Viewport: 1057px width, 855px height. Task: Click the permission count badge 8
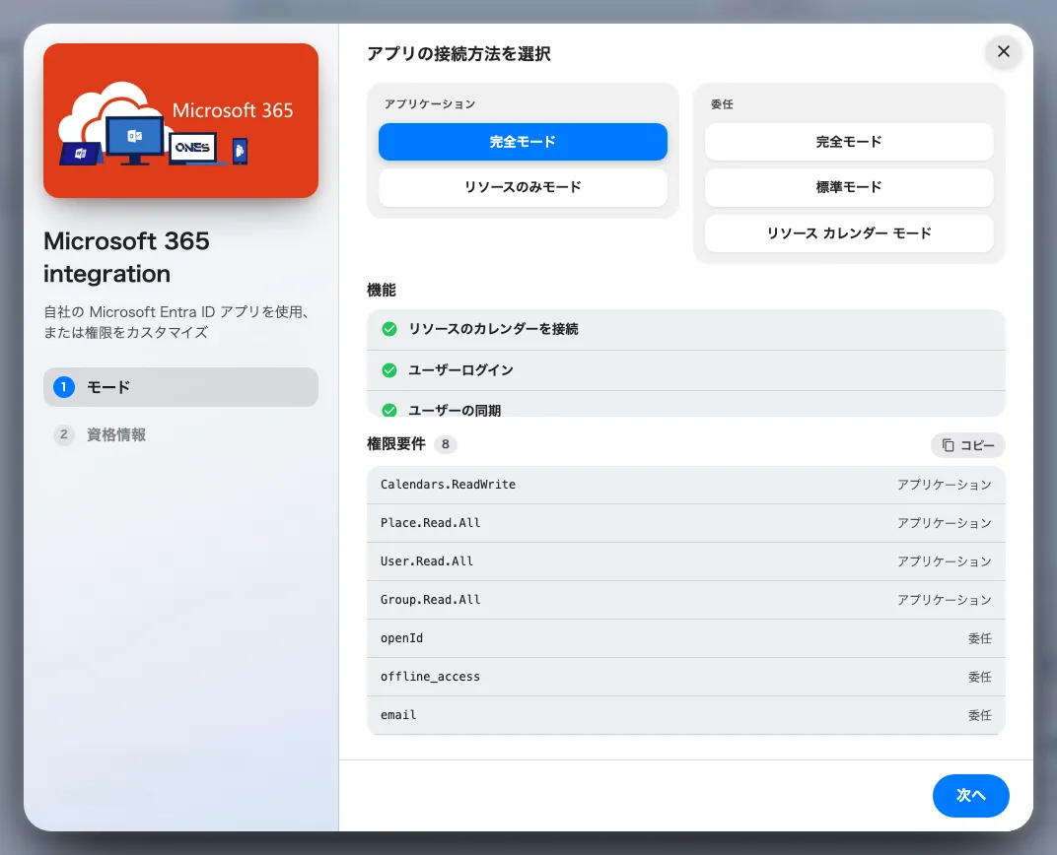(445, 444)
